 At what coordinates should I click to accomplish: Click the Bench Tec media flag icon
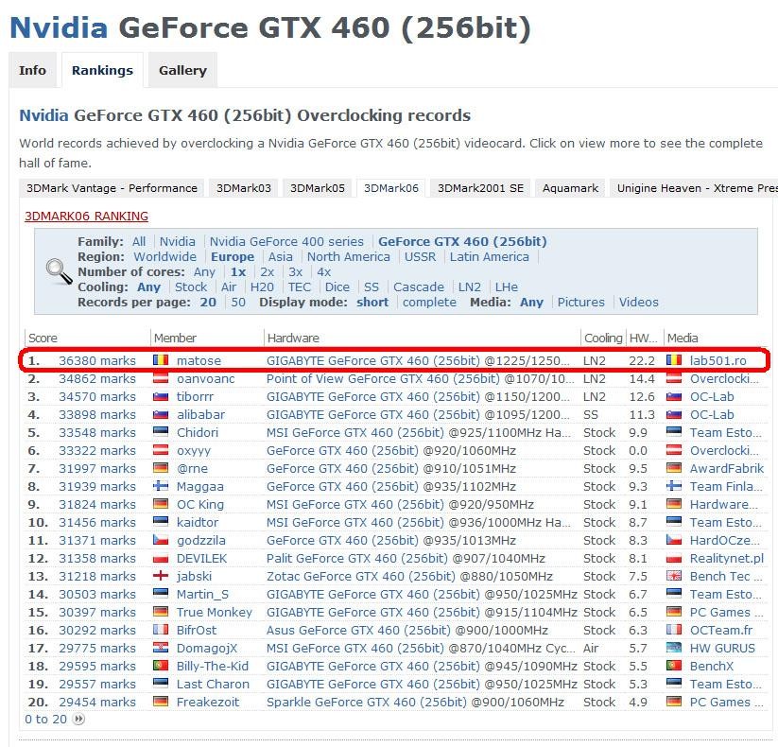pyautogui.click(x=674, y=576)
